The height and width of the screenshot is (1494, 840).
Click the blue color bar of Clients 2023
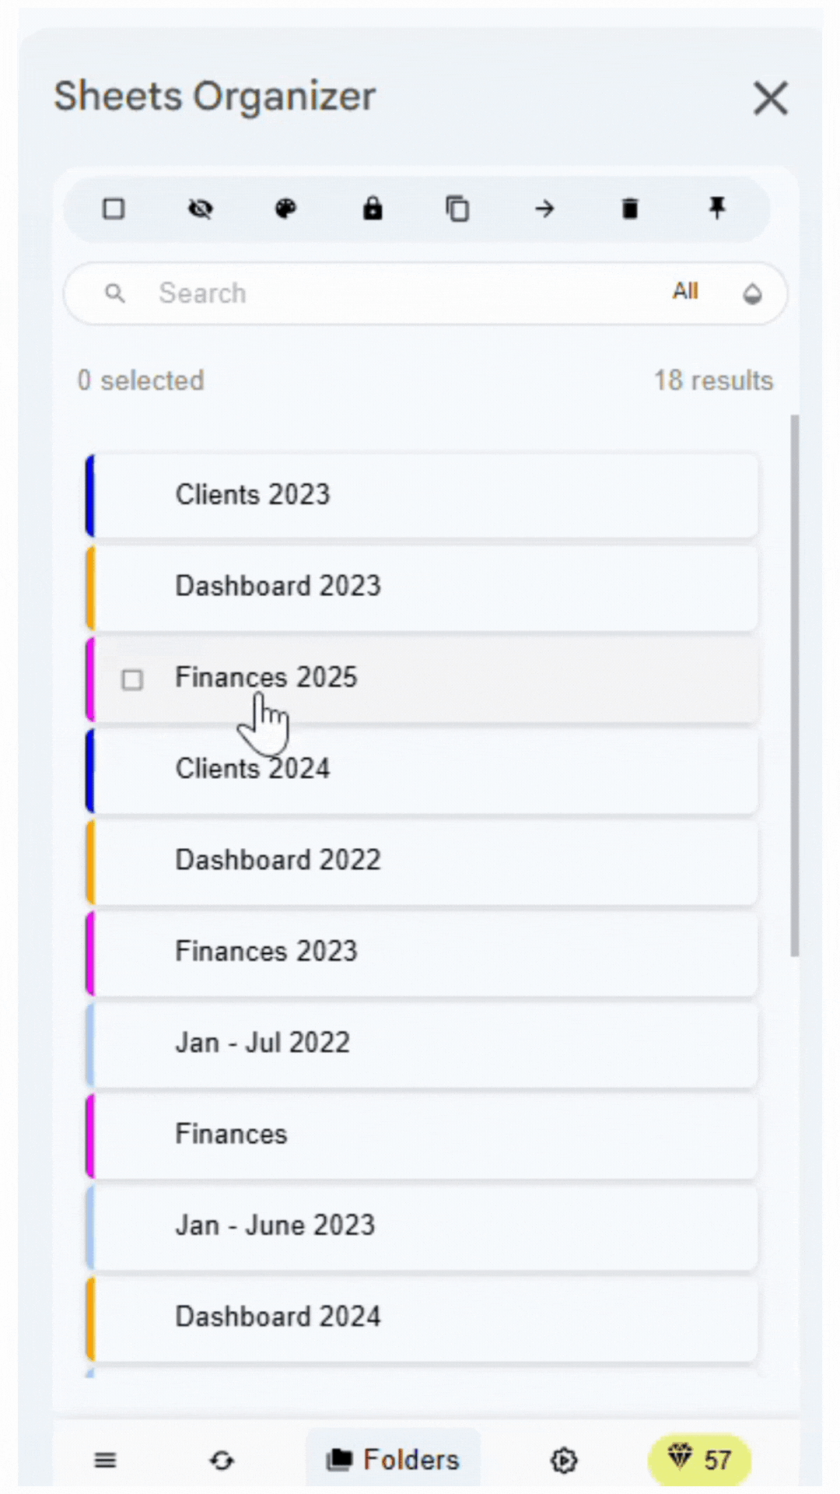tap(90, 496)
